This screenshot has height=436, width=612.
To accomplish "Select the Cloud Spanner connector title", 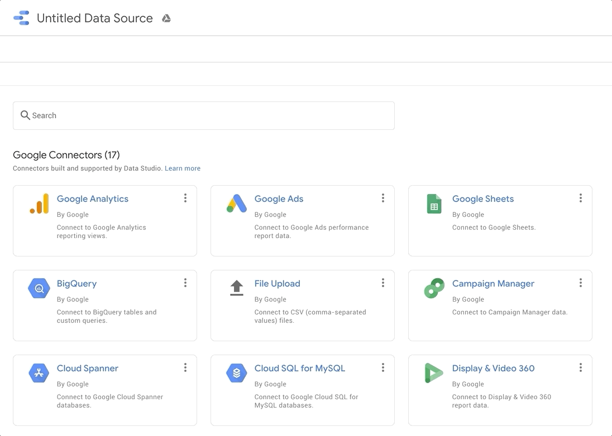I will (88, 369).
